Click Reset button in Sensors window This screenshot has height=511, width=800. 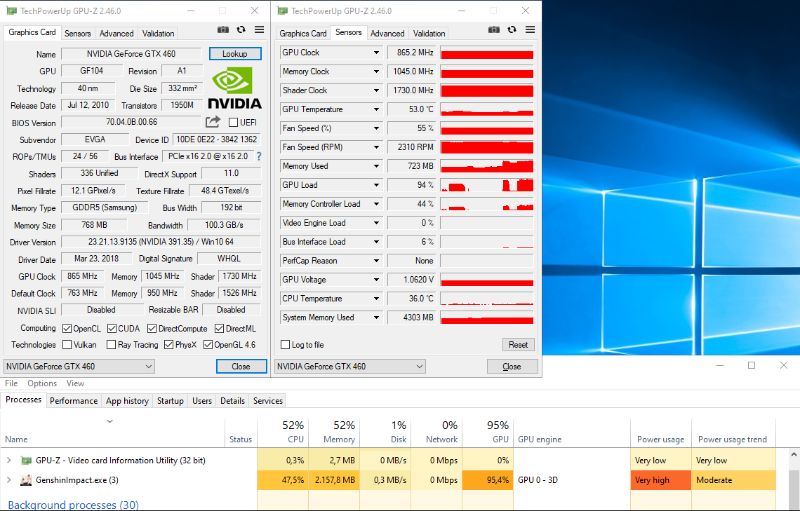point(519,345)
